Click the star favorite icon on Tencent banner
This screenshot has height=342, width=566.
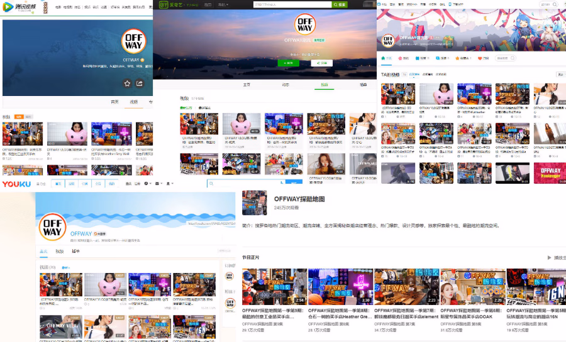[127, 83]
